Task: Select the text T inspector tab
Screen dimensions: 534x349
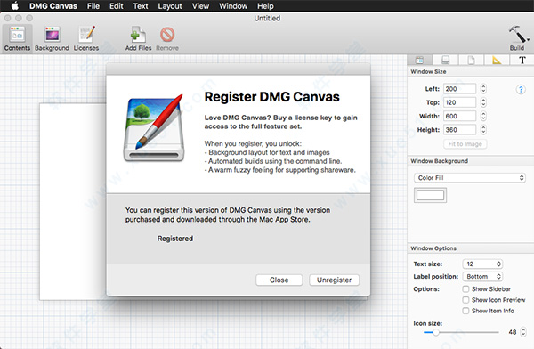Action: (x=522, y=61)
